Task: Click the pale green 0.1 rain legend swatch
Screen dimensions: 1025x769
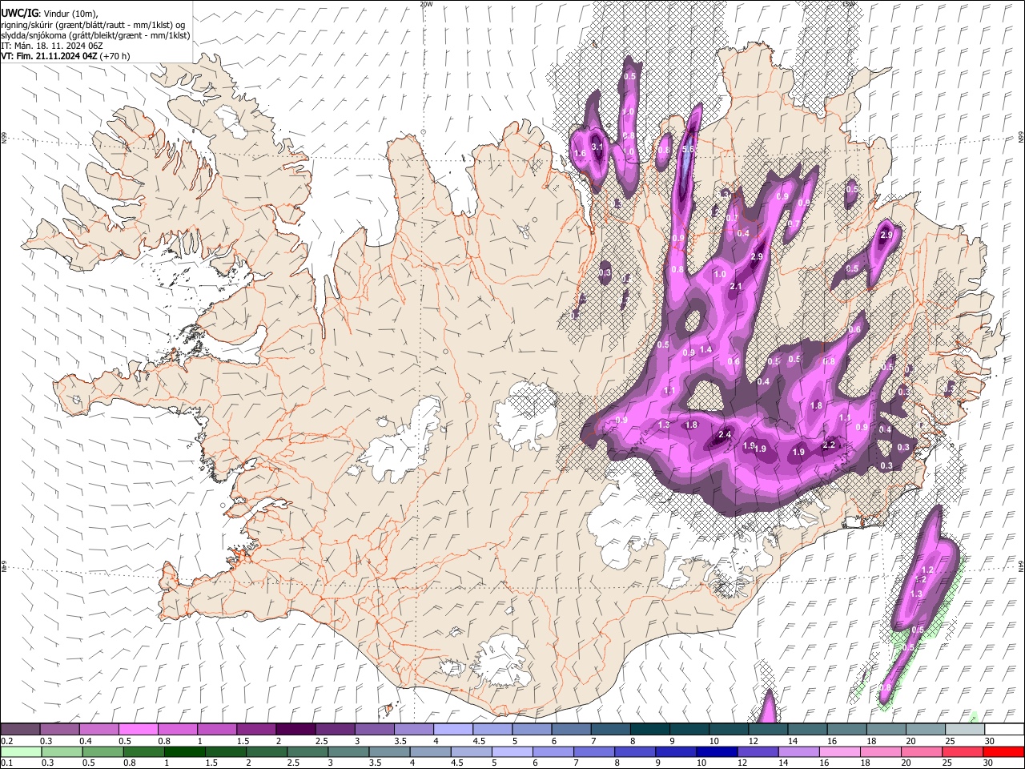Action: 22,752
